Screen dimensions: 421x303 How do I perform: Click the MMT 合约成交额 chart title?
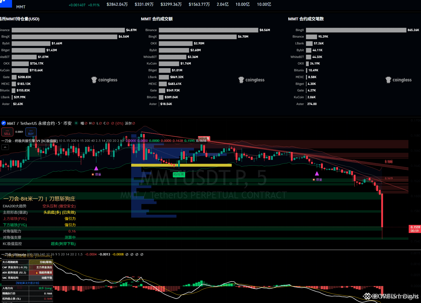[157, 19]
